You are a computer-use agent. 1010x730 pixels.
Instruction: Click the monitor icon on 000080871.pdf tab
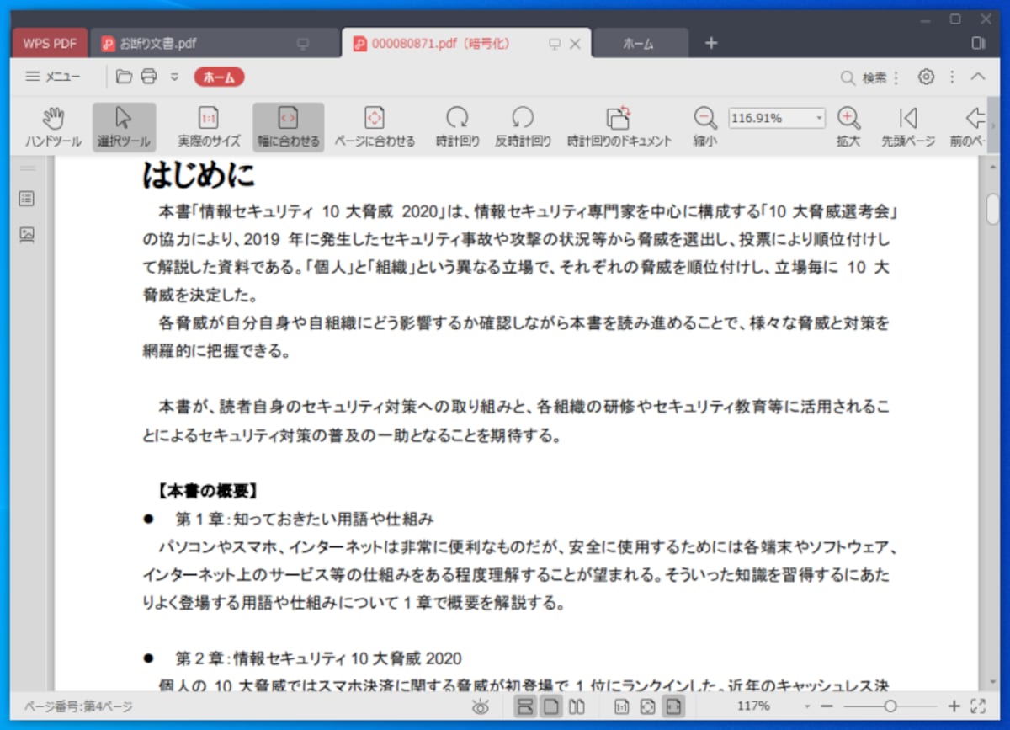pyautogui.click(x=554, y=44)
